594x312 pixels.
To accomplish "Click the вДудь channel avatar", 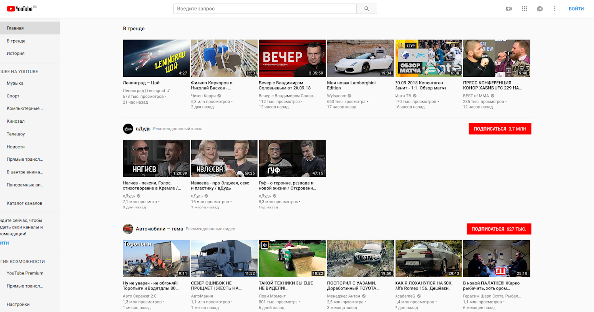I will [x=128, y=129].
